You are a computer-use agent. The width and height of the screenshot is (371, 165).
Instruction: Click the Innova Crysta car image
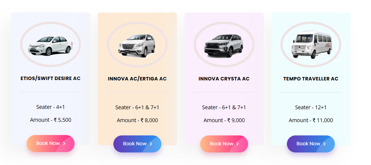(x=224, y=45)
